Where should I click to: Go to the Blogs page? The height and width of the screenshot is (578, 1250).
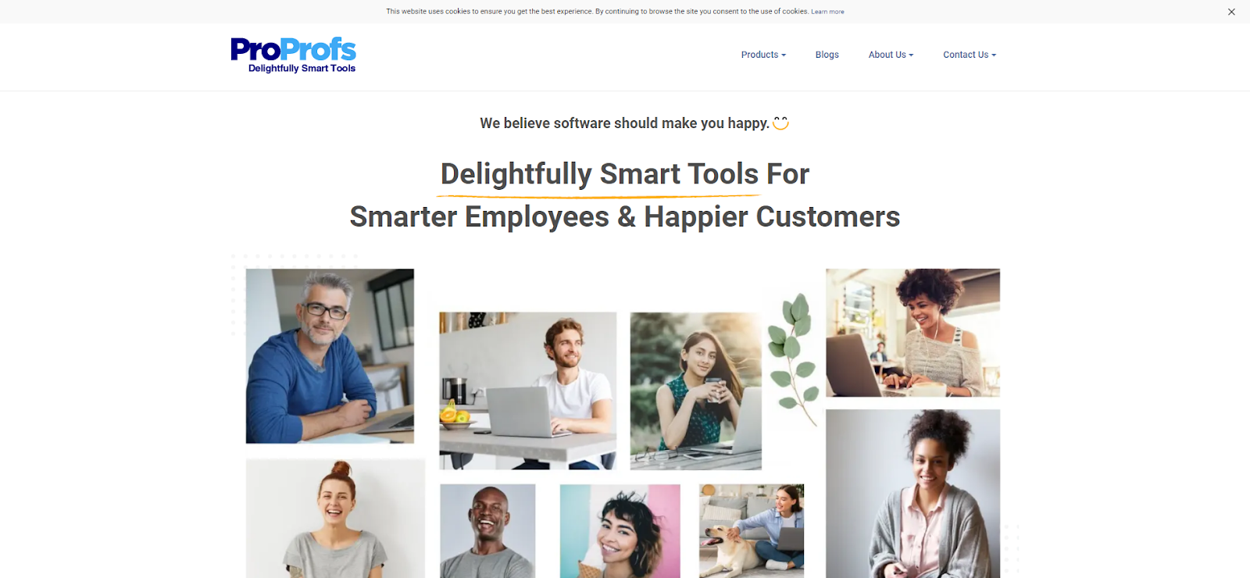point(827,55)
